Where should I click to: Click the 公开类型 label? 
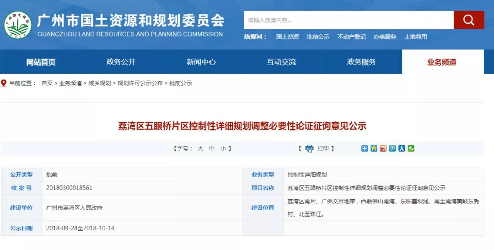coord(21,174)
